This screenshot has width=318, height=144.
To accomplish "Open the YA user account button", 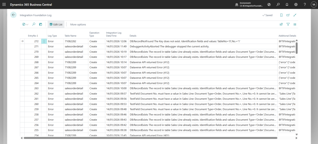I will 313,4.
